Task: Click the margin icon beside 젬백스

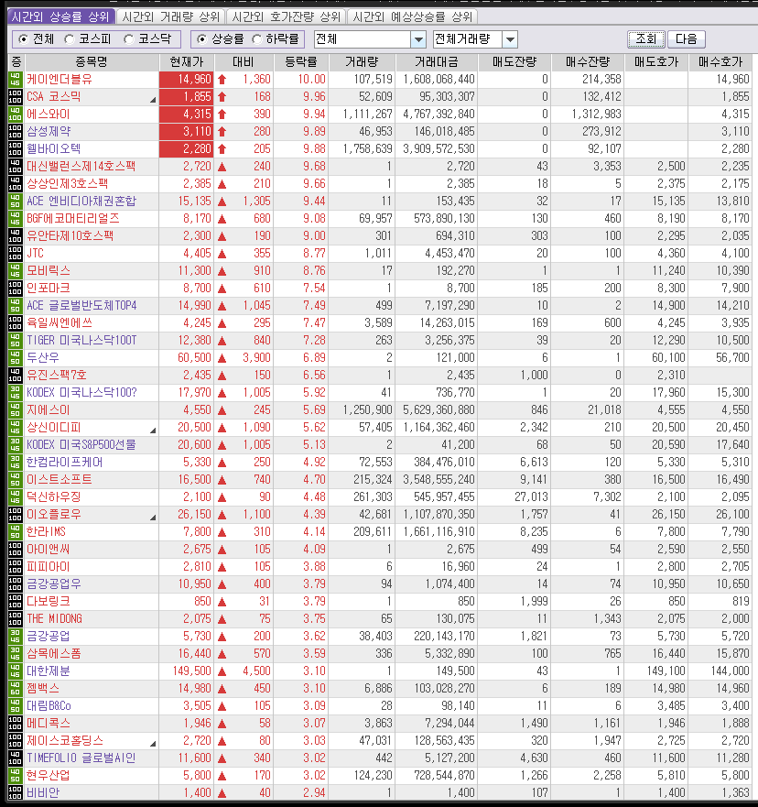Action: (x=15, y=689)
